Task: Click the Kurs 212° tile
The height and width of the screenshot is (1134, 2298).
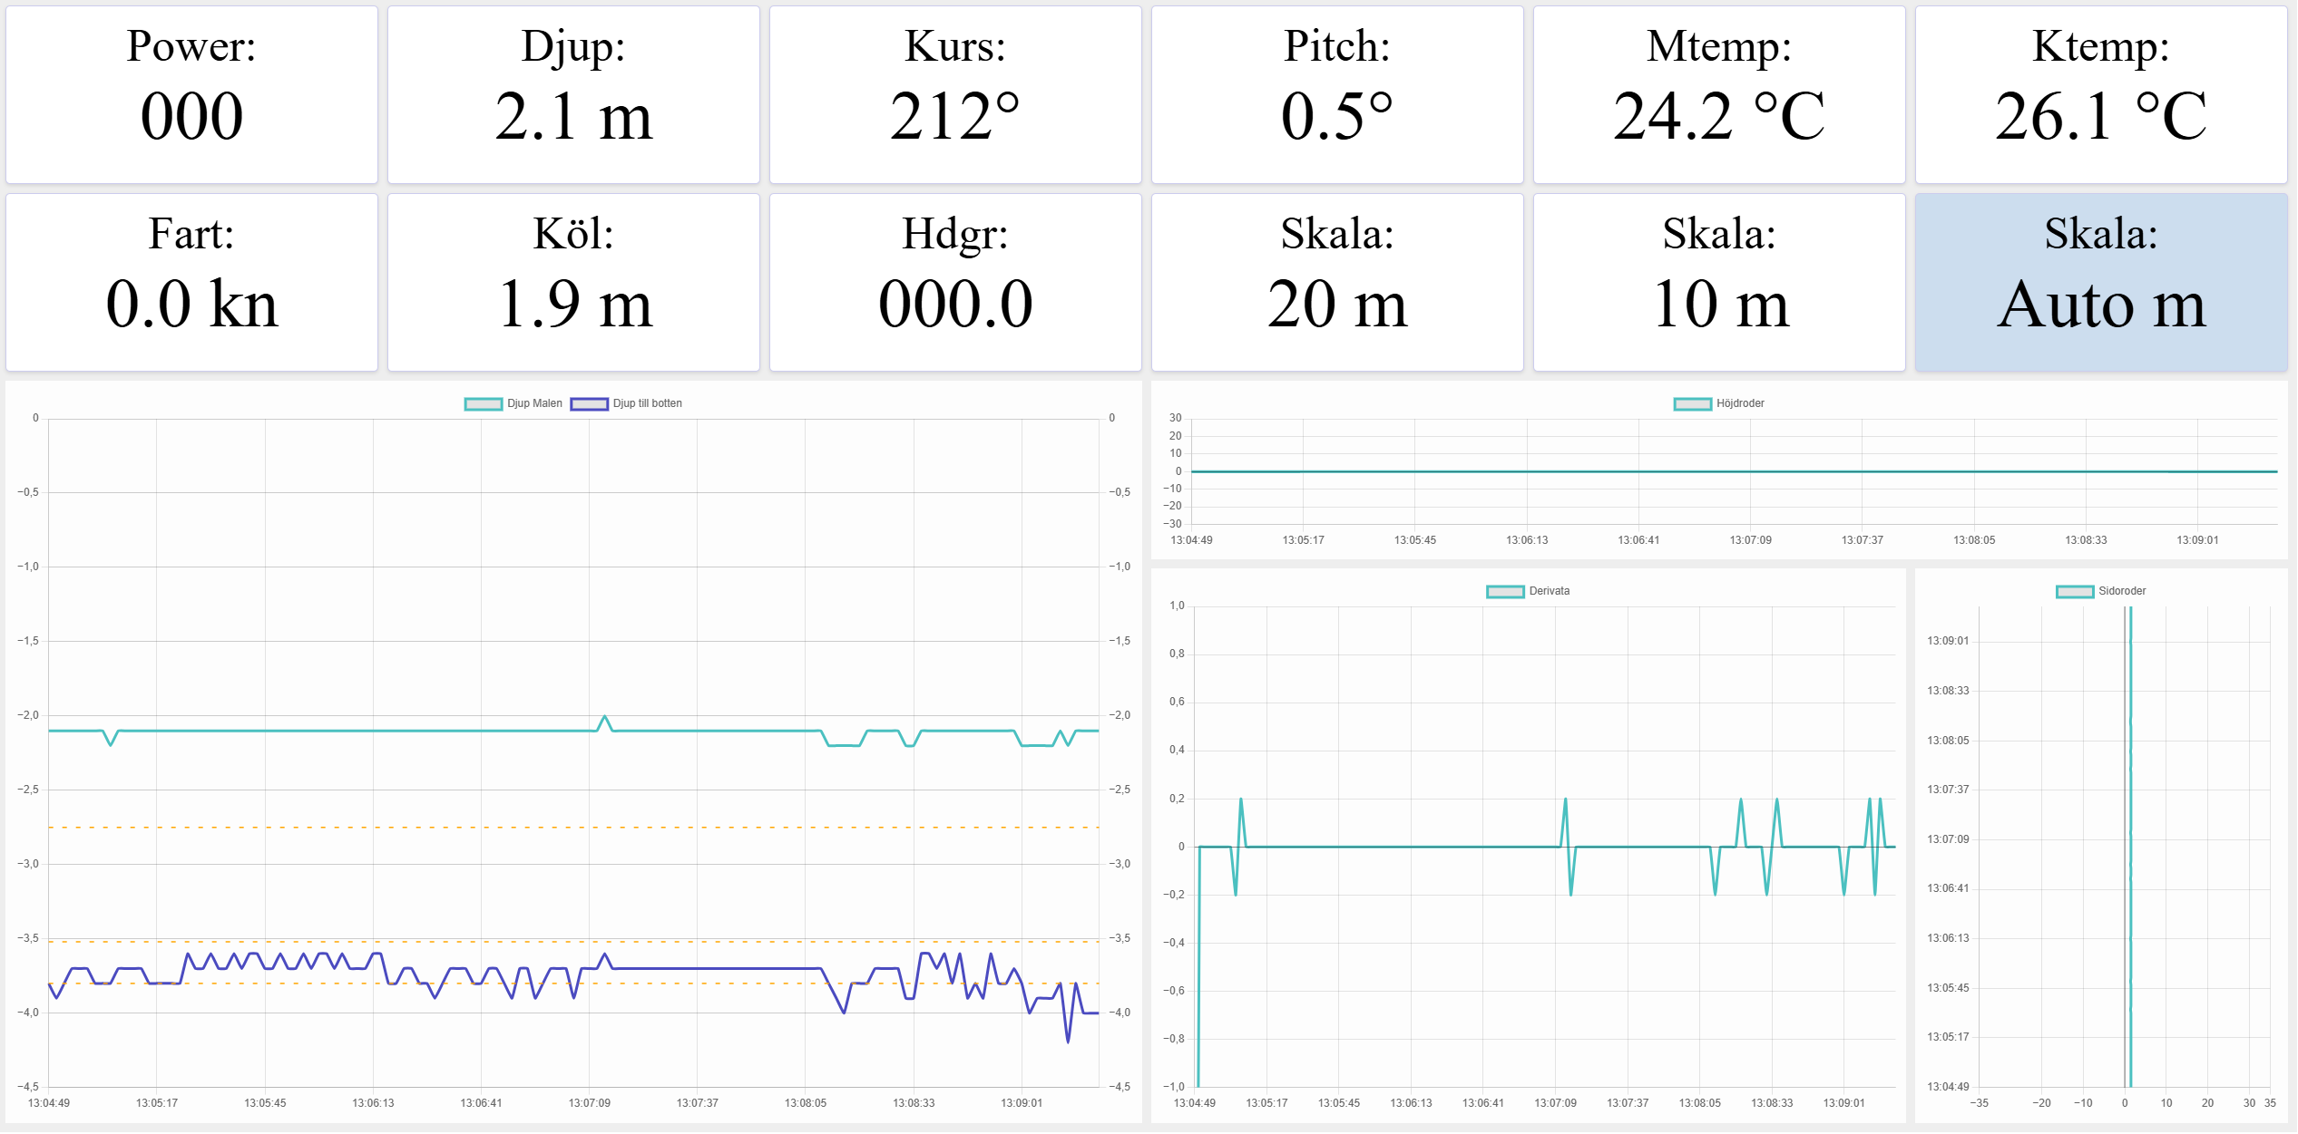Action: (x=955, y=95)
